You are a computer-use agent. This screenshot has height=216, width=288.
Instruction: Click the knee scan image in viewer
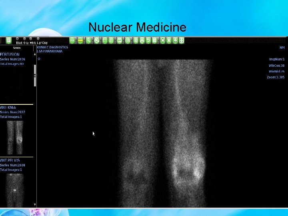point(162,133)
